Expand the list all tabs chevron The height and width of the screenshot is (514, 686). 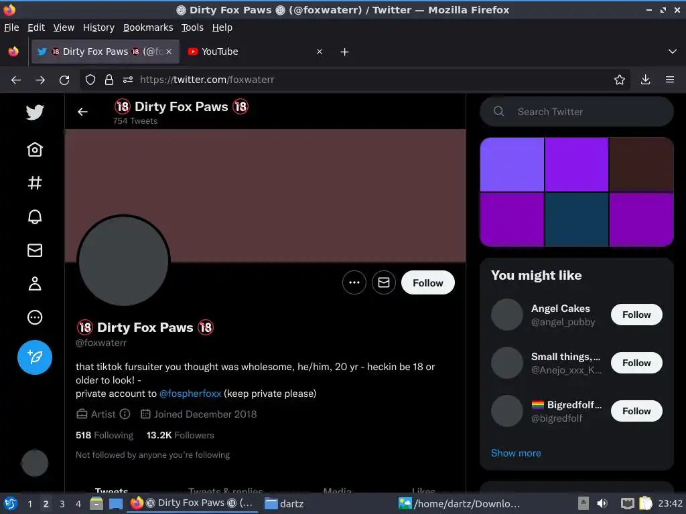[x=673, y=52]
